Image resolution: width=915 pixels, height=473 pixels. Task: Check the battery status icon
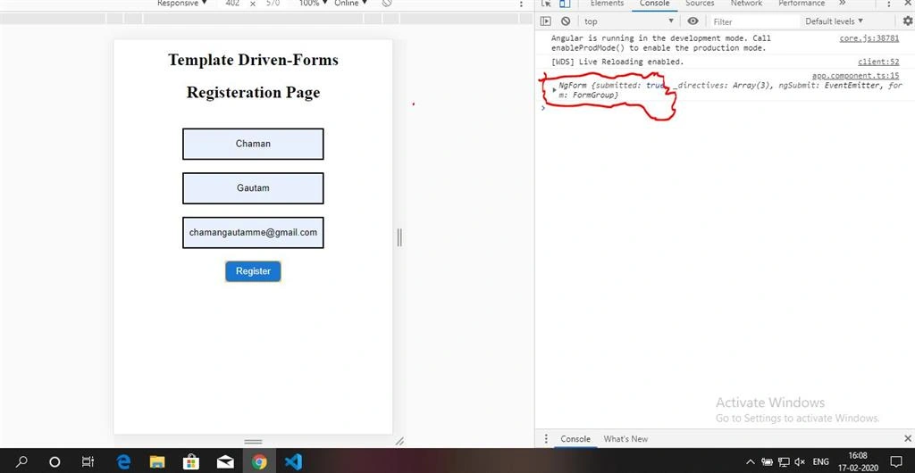pos(767,462)
